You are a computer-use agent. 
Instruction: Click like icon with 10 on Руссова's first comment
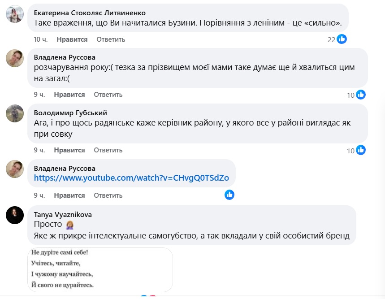[x=361, y=95]
